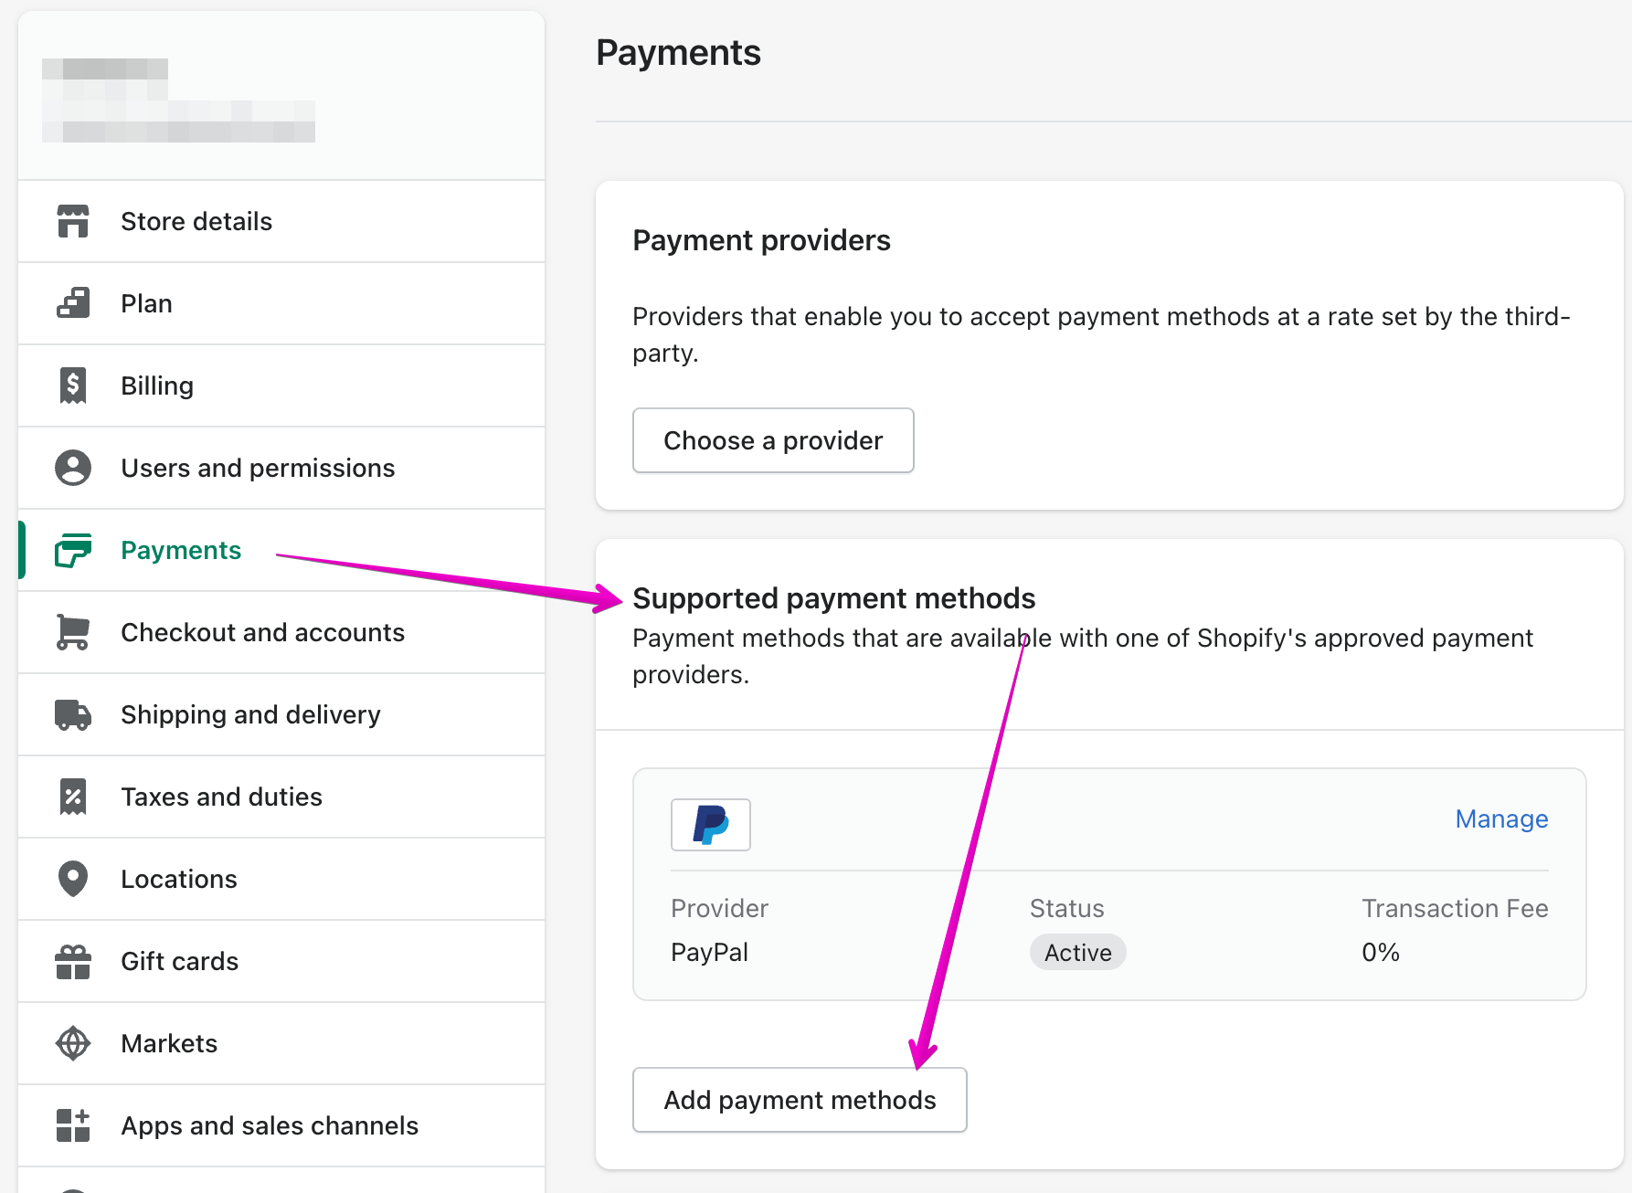Click the Apps and sales channels icon

[x=73, y=1125]
